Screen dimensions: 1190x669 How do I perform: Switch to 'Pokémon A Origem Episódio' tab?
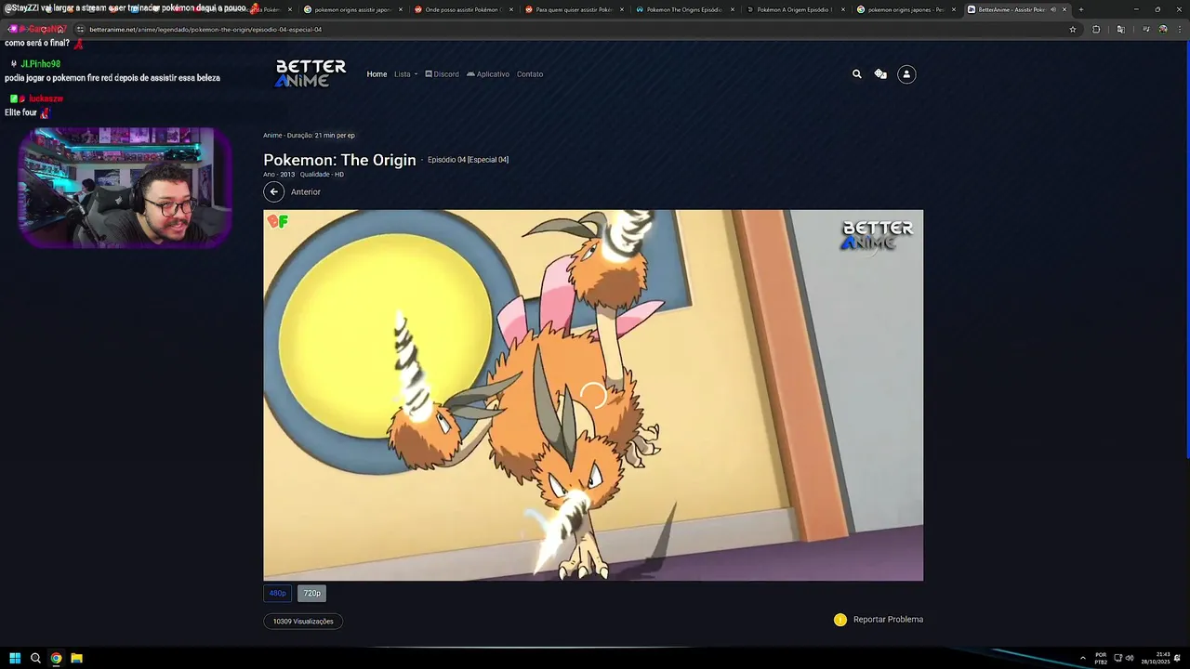click(794, 9)
